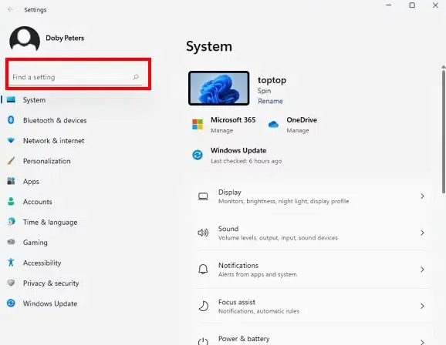This screenshot has height=345, width=446.
Task: Click the Windows 11 desktop wallpaper thumbnail
Action: 218,88
